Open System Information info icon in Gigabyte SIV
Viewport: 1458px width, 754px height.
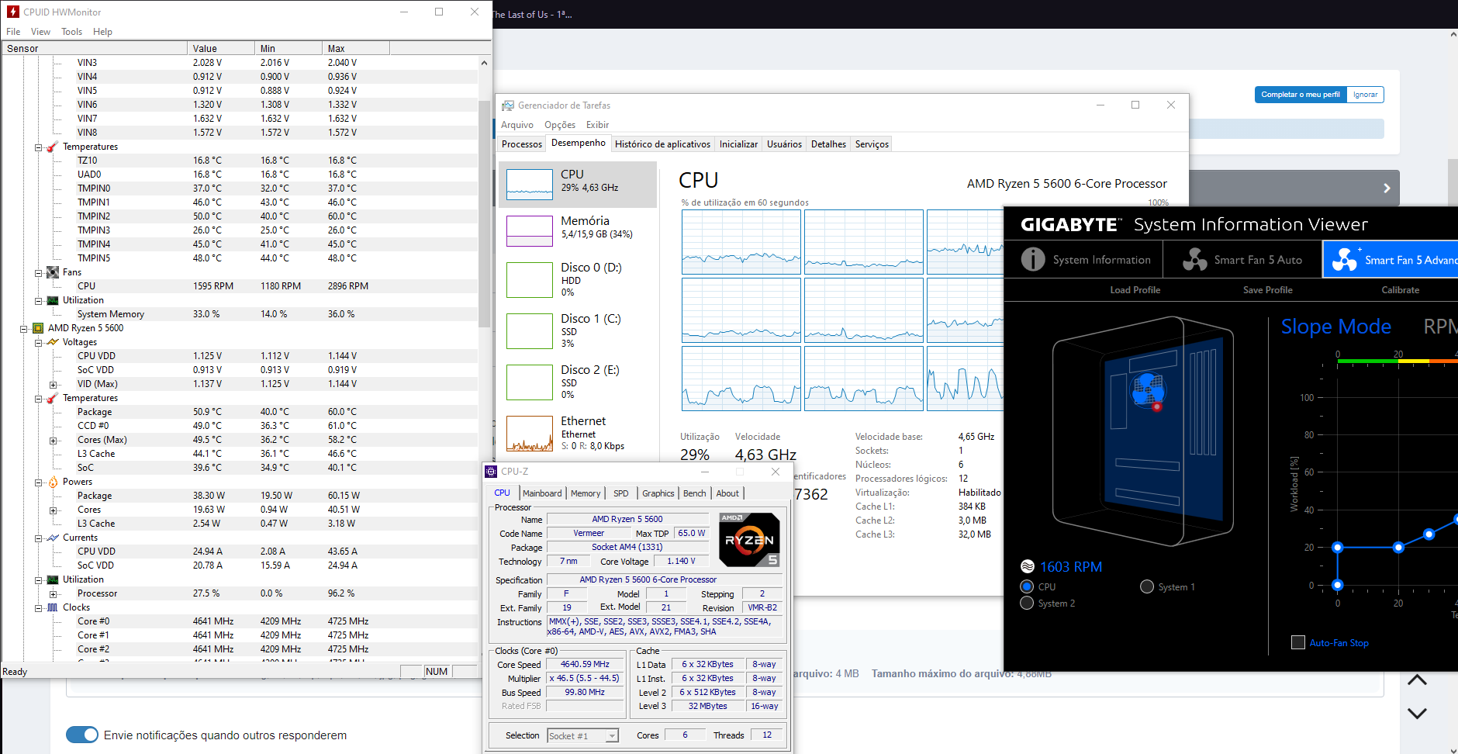click(x=1033, y=259)
